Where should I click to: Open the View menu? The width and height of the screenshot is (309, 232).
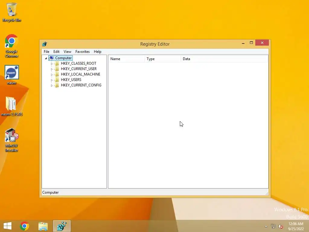(67, 52)
